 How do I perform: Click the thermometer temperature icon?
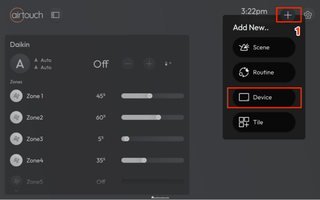[168, 64]
